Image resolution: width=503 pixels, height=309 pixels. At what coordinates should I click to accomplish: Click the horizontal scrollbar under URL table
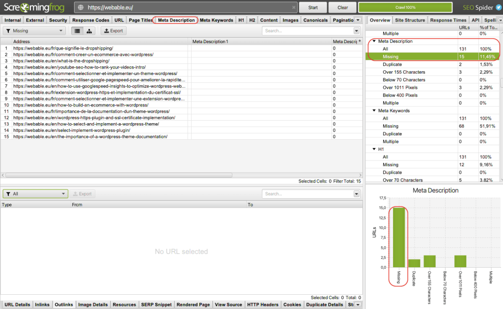click(119, 175)
